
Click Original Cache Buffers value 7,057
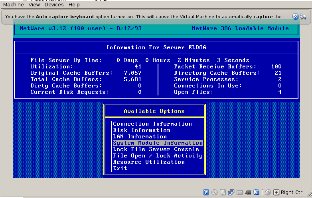(133, 73)
